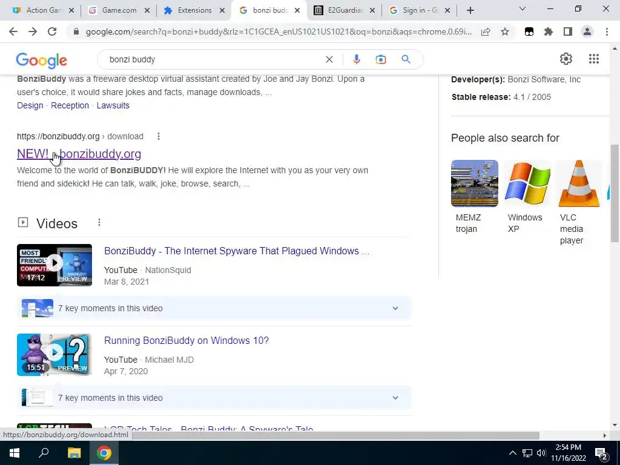Start search by voice

356,59
